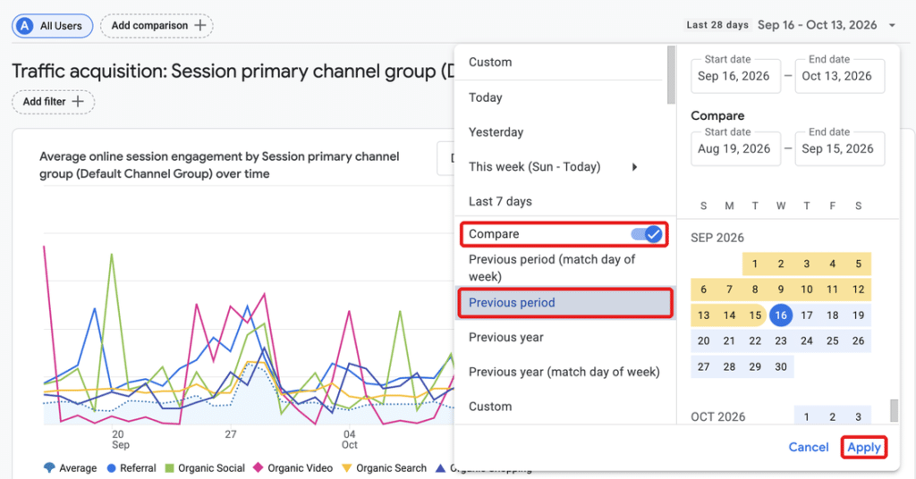Click the Last 28 days label
This screenshot has height=479, width=916.
tap(717, 25)
